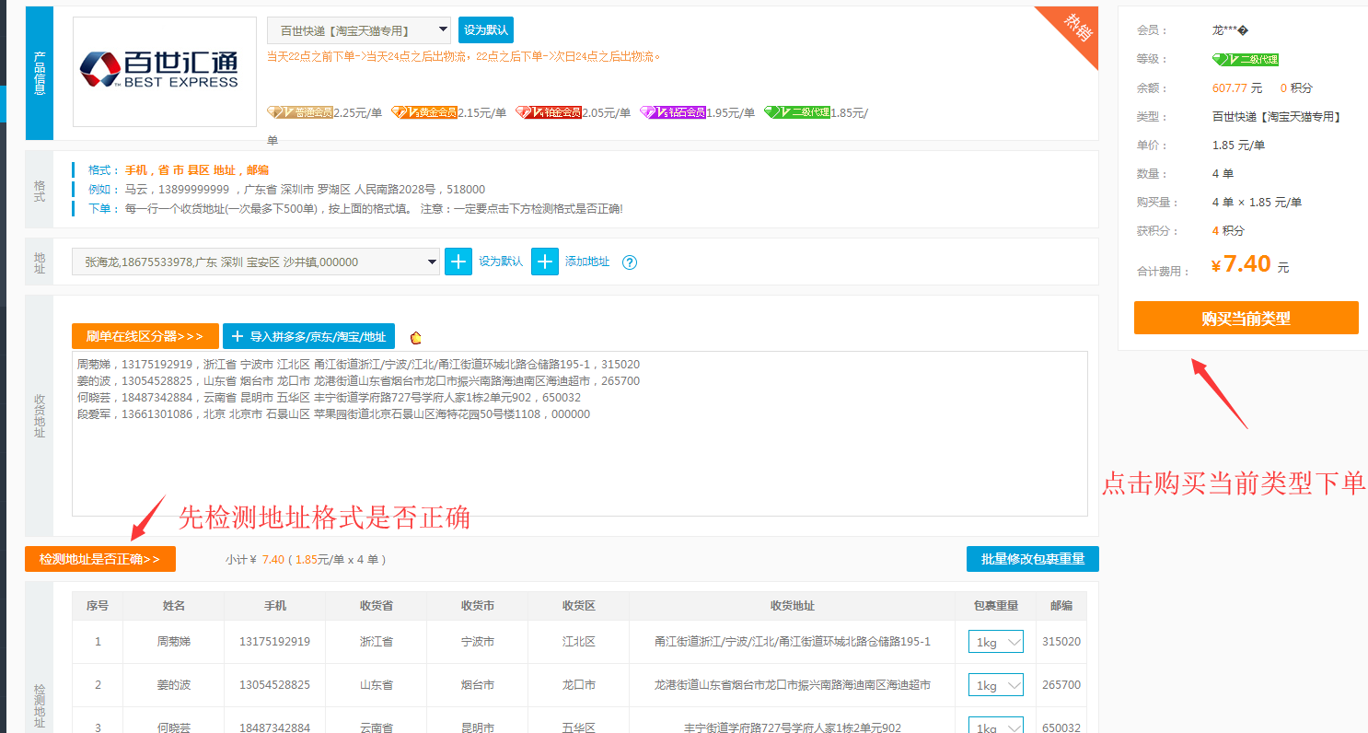Click the small fire icon beside the import button

(x=416, y=338)
